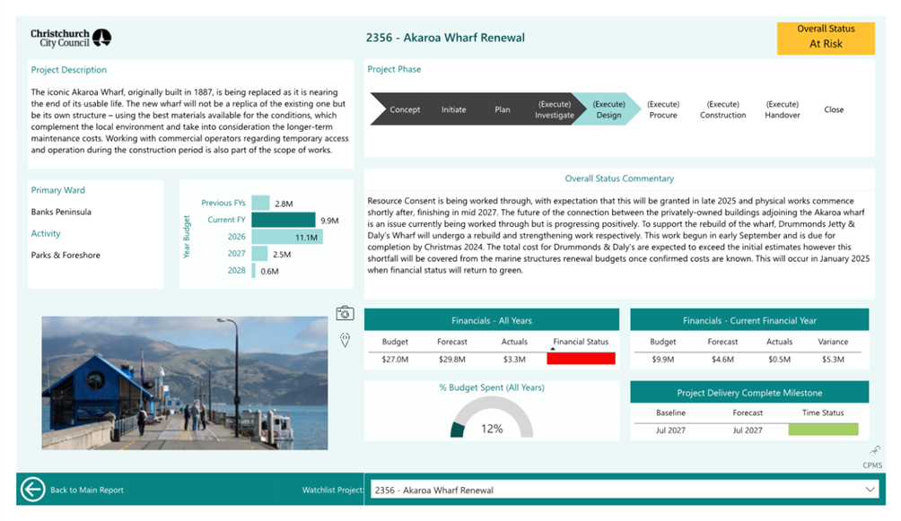This screenshot has height=521, width=901.
Task: Click the project title '2356 - Akaroa Wharf Renewal'
Action: [445, 38]
